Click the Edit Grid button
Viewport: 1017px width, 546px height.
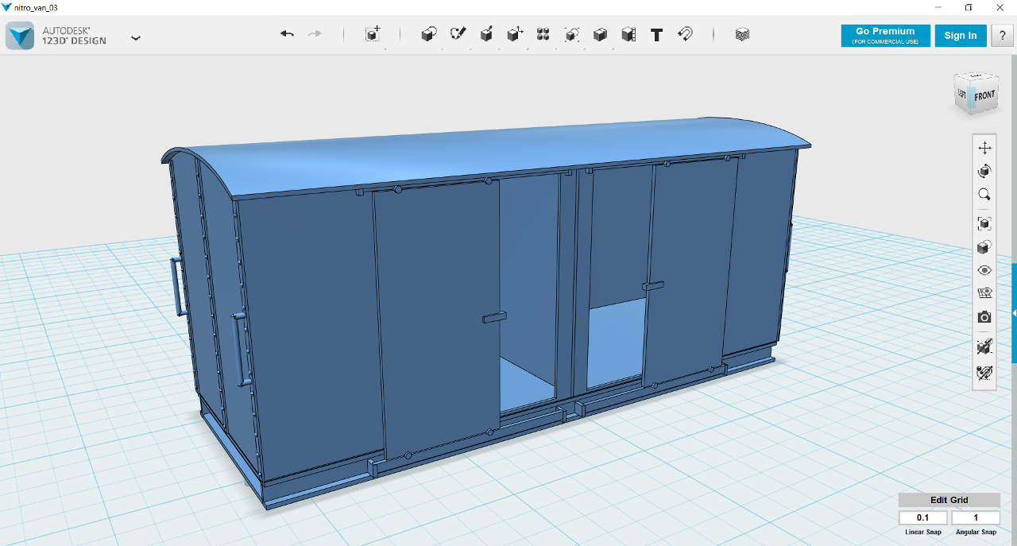tap(949, 500)
